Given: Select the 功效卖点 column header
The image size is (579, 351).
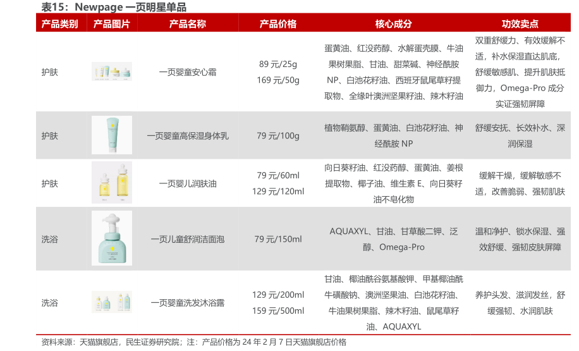Looking at the screenshot, I should point(520,24).
